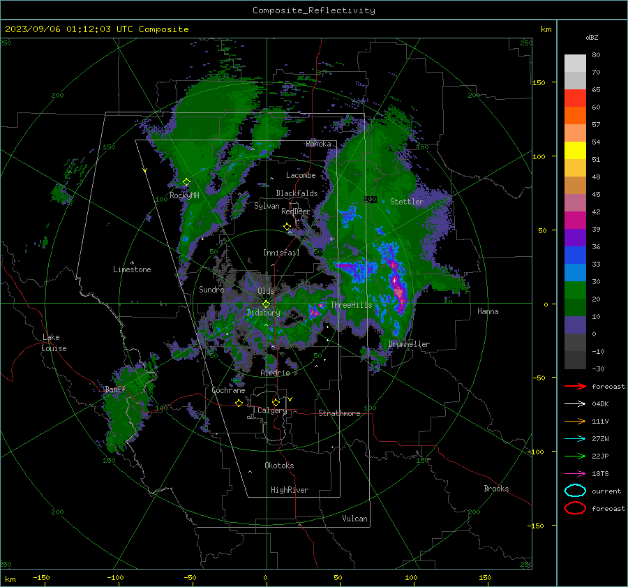Click the cyan current ellipse icon
Image resolution: width=628 pixels, height=587 pixels.
(x=575, y=491)
